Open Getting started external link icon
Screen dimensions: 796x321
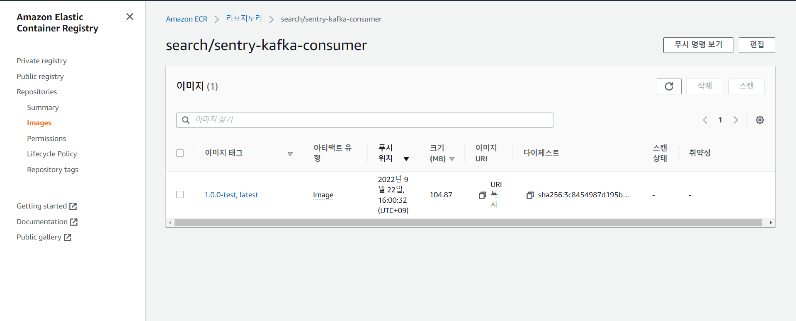(x=73, y=206)
